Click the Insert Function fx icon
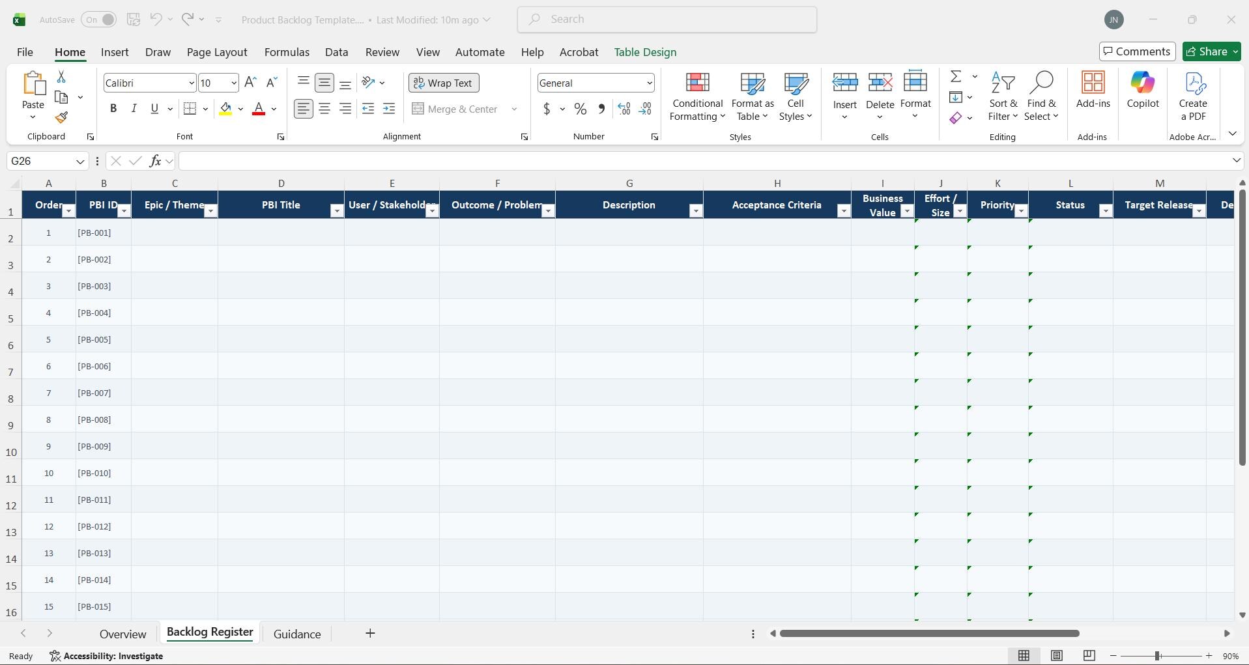The width and height of the screenshot is (1249, 665). tap(155, 161)
